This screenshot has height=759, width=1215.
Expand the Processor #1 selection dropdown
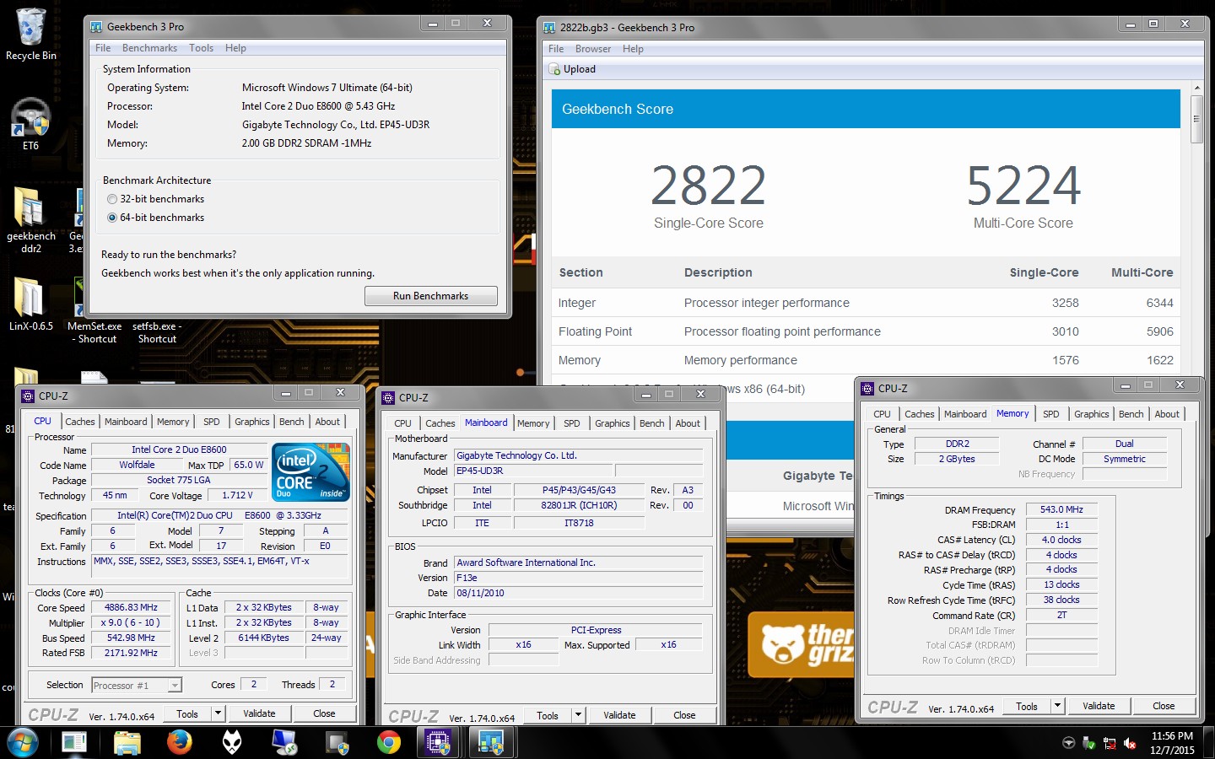(x=175, y=685)
